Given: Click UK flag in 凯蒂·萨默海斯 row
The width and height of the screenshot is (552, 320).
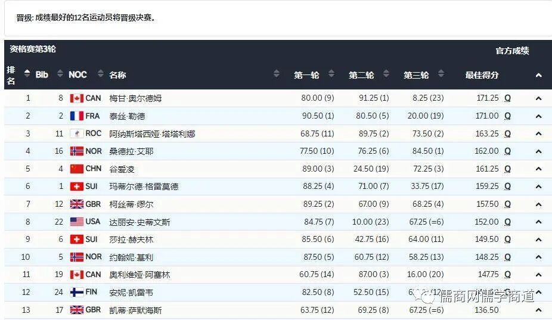Looking at the screenshot, I should click(77, 310).
